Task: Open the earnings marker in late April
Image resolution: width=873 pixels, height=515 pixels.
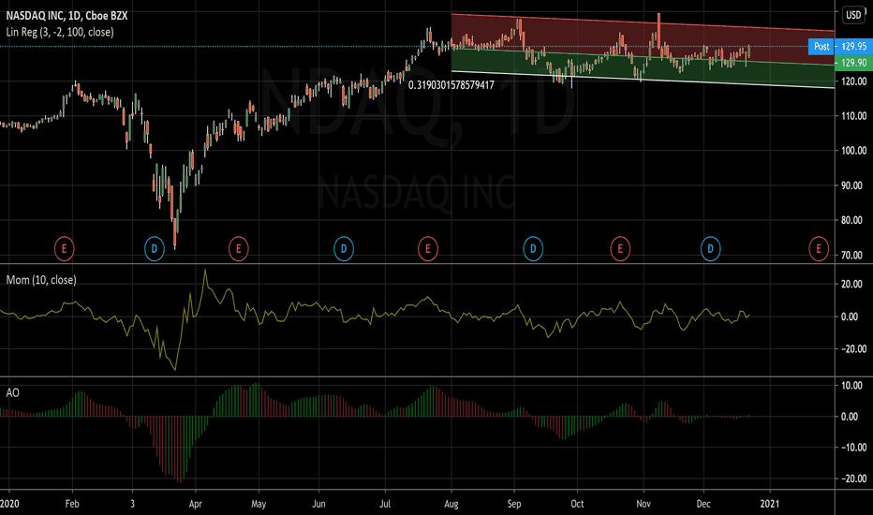Action: (x=238, y=249)
